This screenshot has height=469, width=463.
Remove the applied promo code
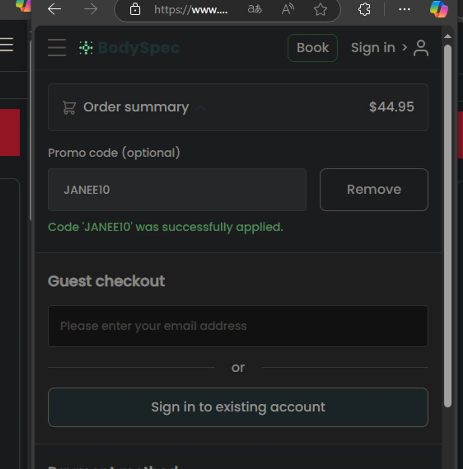pyautogui.click(x=374, y=190)
